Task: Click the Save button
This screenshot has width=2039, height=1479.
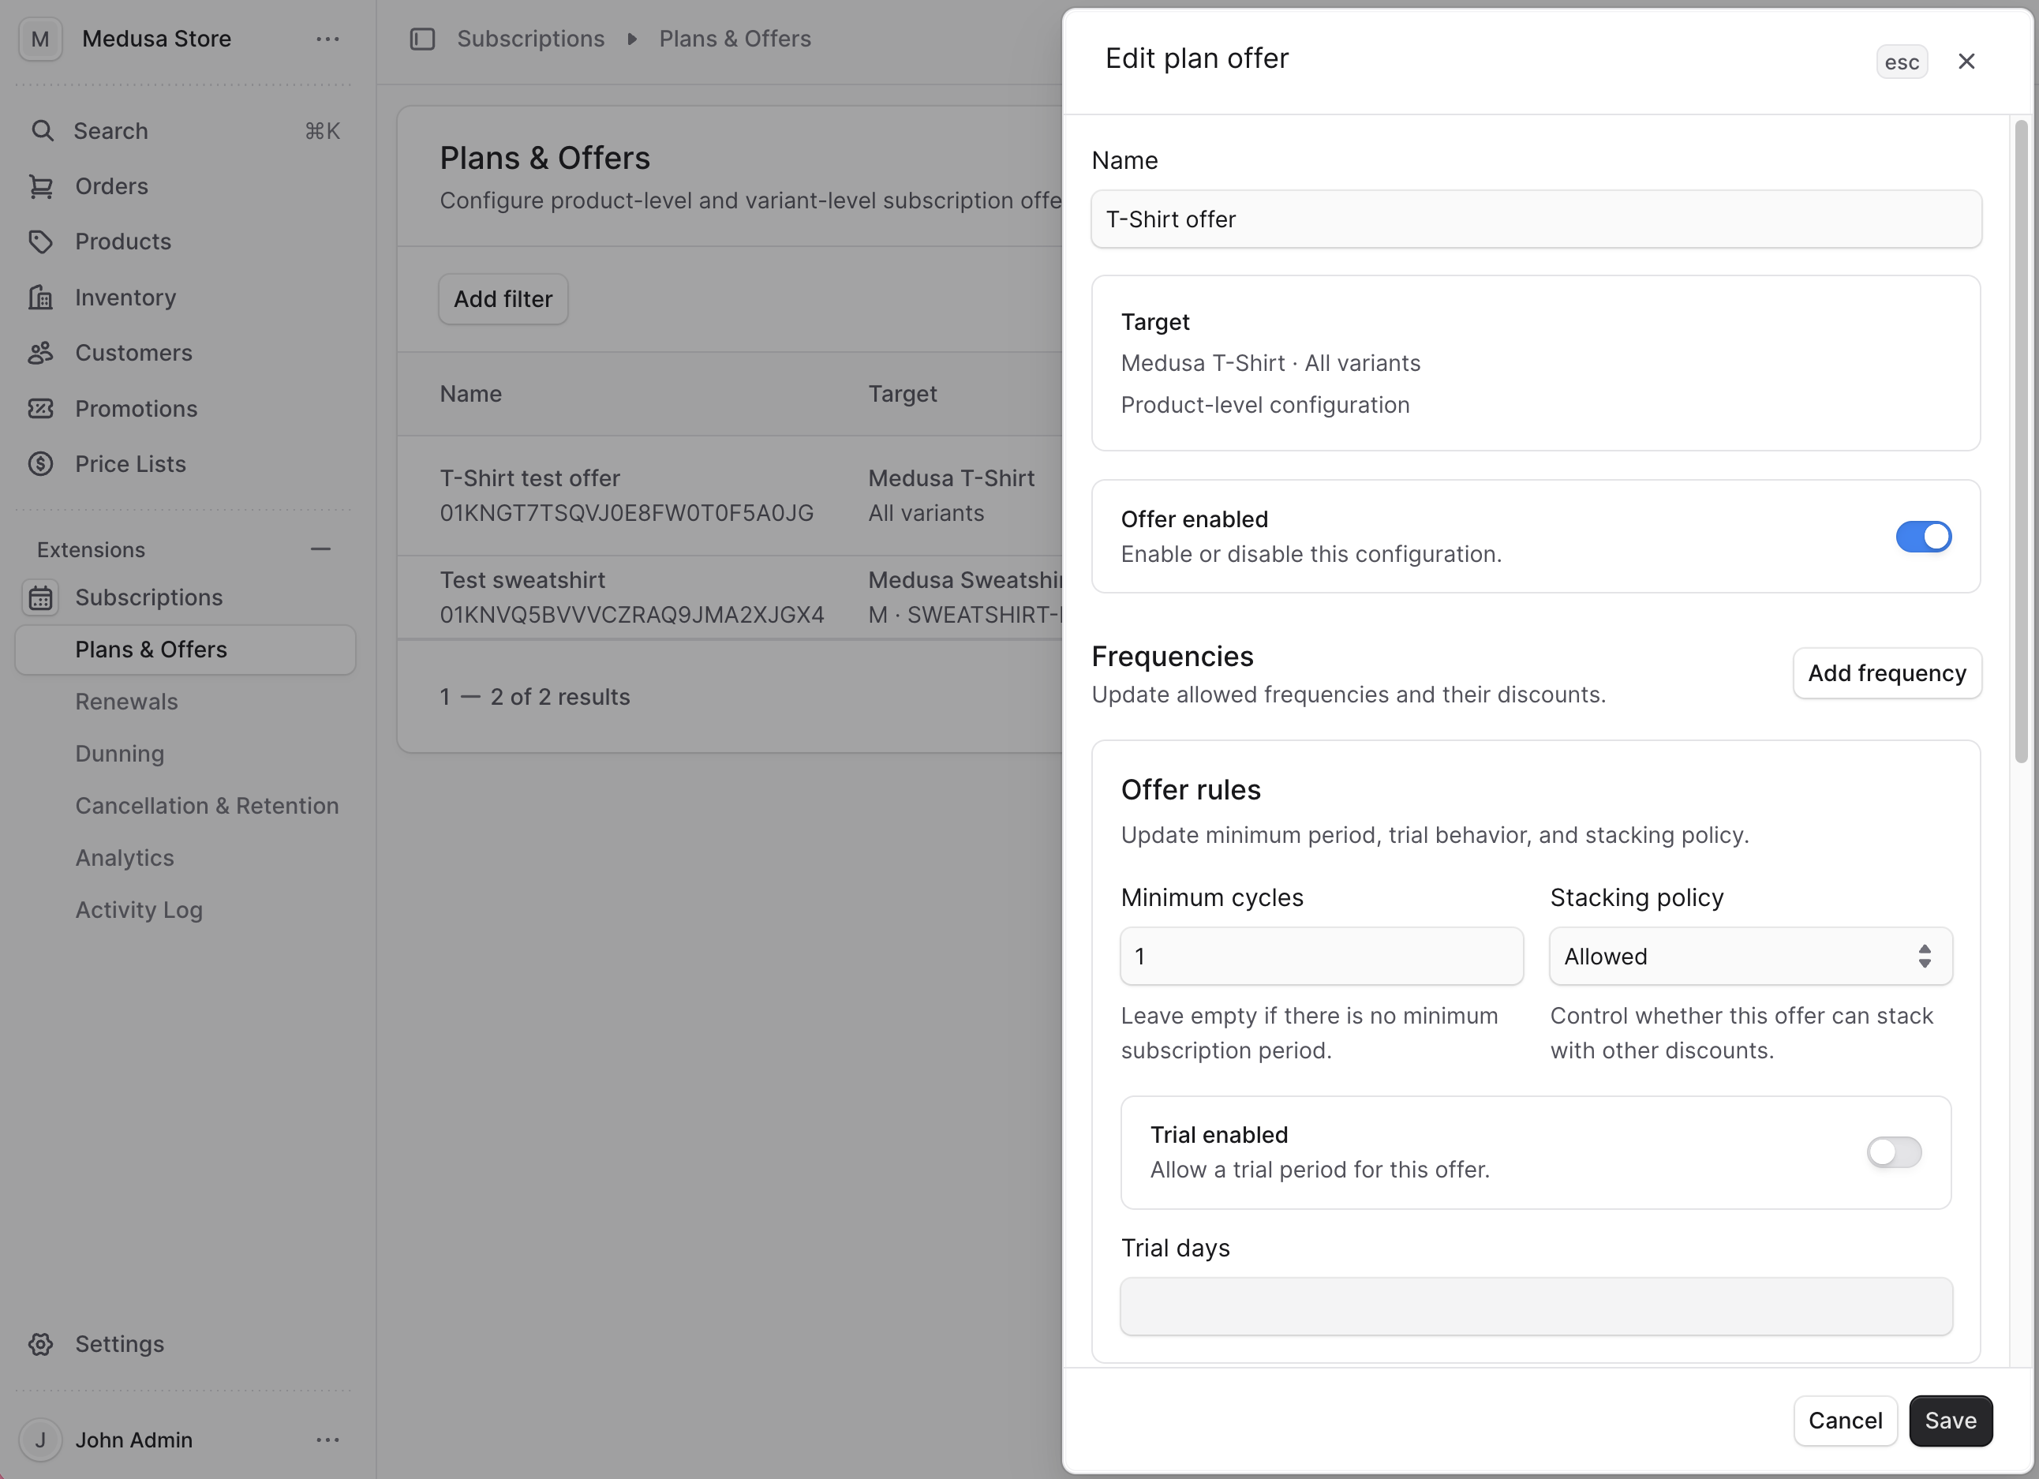Action: coord(1950,1421)
